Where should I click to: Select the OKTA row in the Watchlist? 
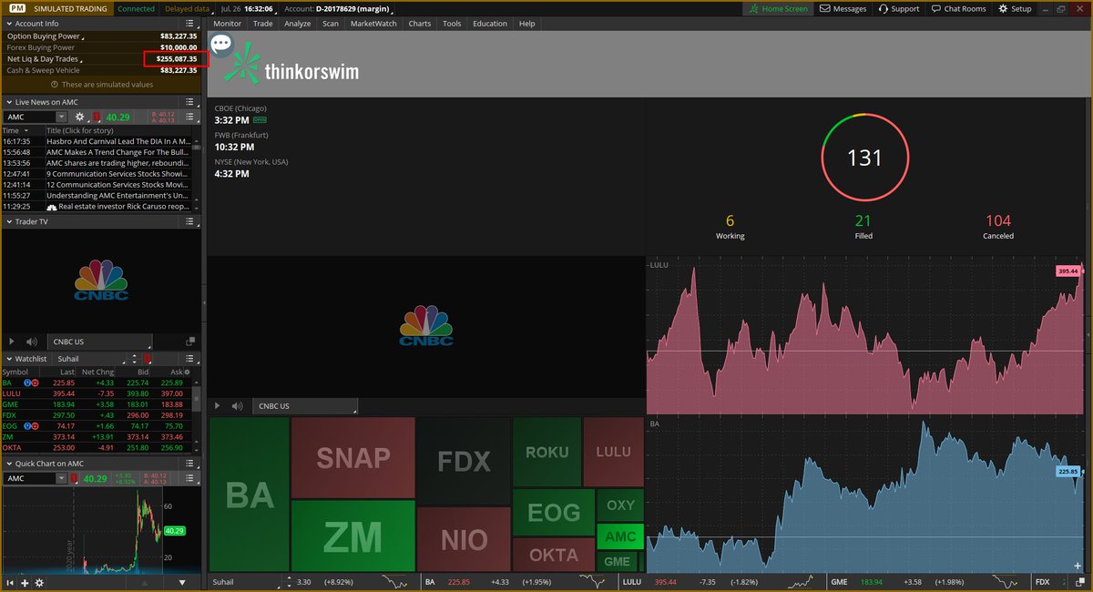tap(95, 448)
